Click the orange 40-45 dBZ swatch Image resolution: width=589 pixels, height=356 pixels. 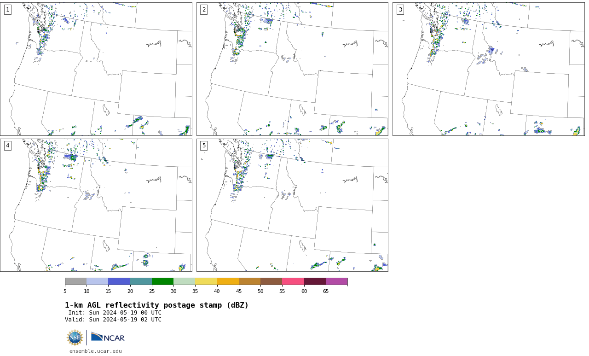tap(228, 281)
